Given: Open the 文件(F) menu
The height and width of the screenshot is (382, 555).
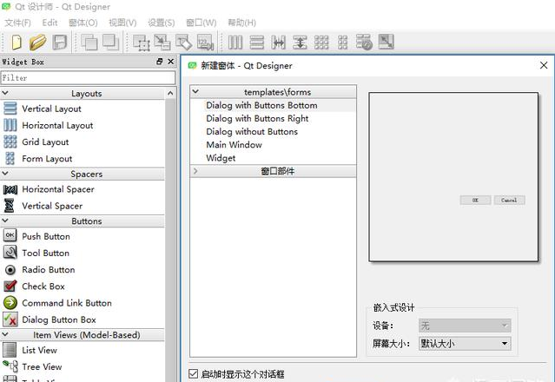Looking at the screenshot, I should 17,23.
